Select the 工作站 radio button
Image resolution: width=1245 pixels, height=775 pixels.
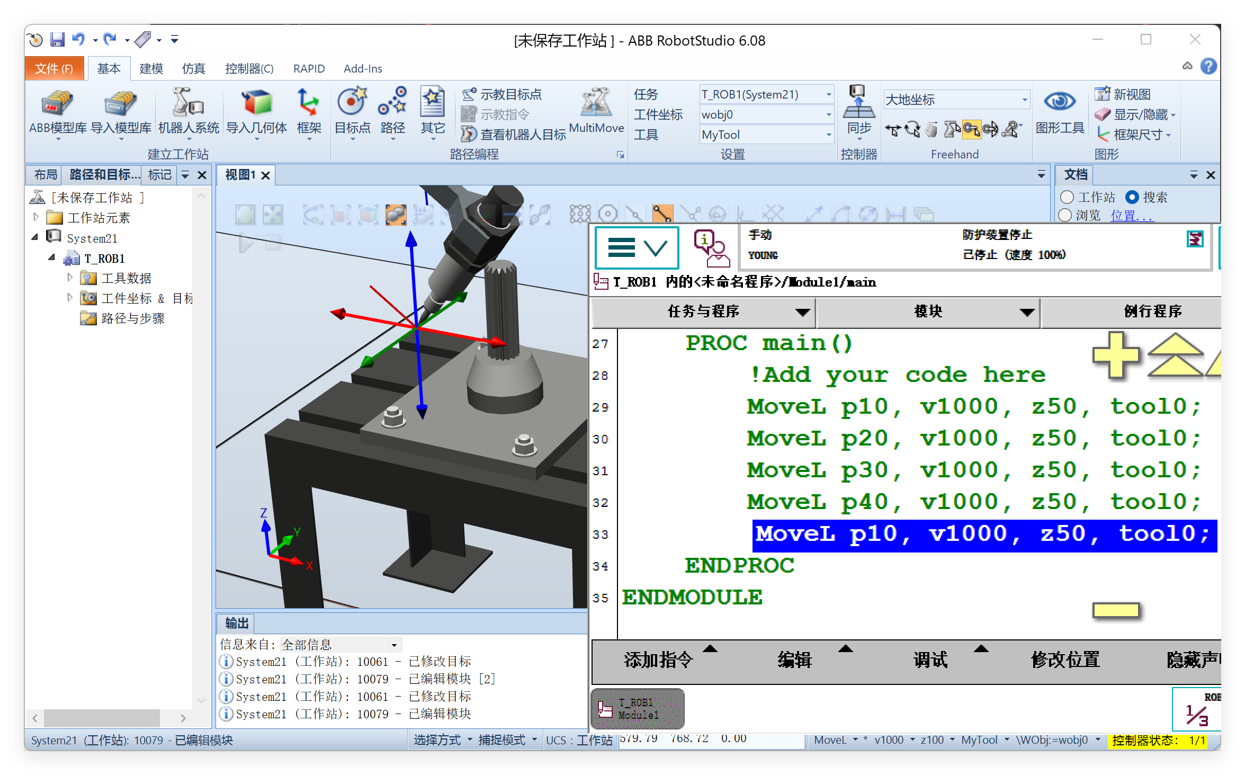coord(1067,197)
